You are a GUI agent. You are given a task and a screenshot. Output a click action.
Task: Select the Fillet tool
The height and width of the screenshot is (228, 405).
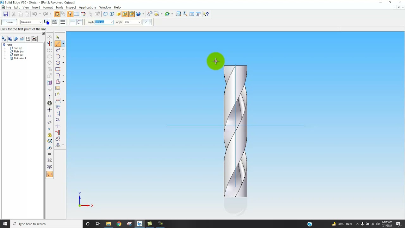point(58,75)
